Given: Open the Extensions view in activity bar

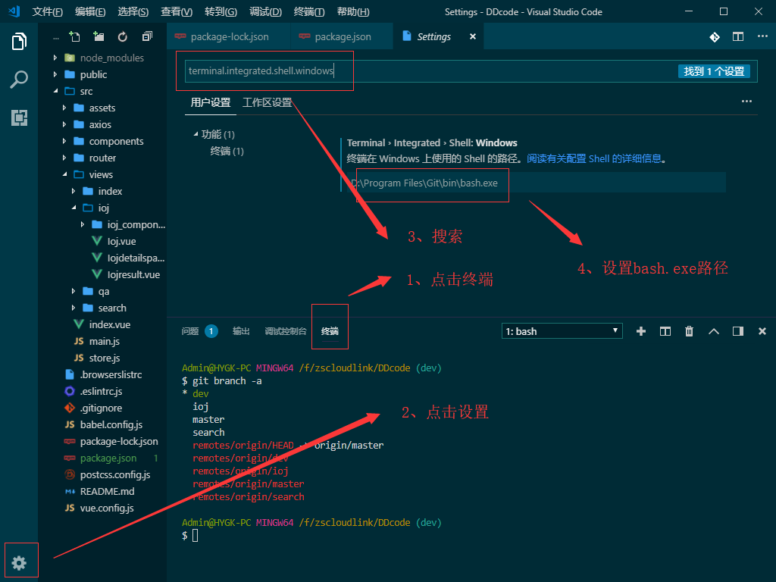Looking at the screenshot, I should pyautogui.click(x=19, y=117).
